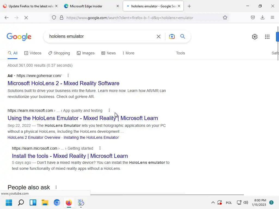The height and width of the screenshot is (209, 279).
Task: Click the page vertical scrollbar
Action: 278,44
